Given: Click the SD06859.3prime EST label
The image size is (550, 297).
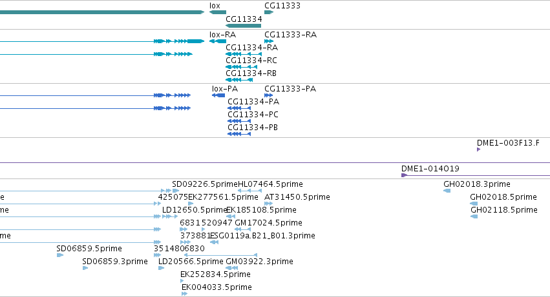Looking at the screenshot, I should tap(115, 262).
